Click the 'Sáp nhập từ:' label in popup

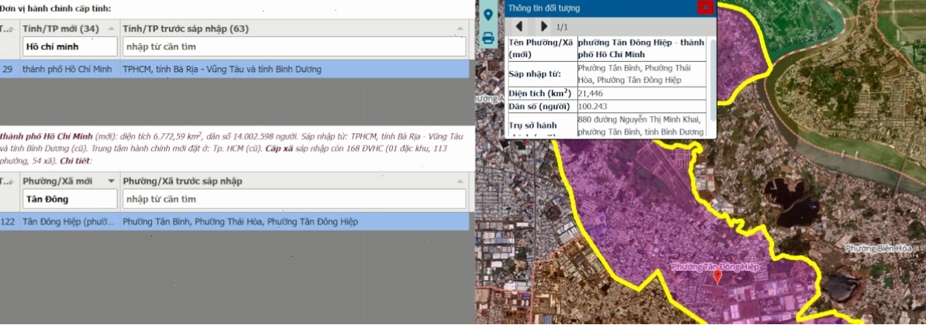(535, 74)
